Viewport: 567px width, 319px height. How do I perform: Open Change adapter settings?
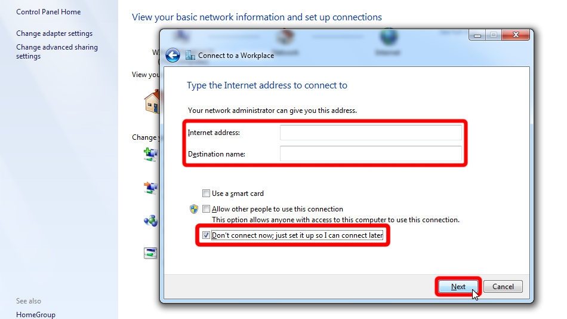pyautogui.click(x=54, y=33)
